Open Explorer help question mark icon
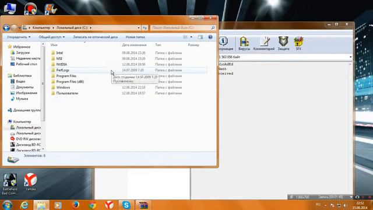This screenshot has height=210, width=373. [210, 37]
